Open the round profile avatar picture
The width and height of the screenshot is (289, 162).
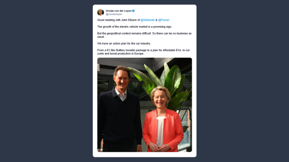[x=100, y=12]
